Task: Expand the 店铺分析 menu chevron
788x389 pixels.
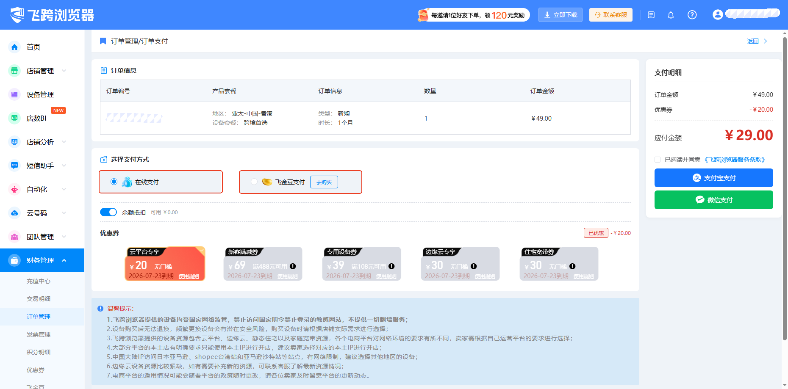Action: [64, 142]
